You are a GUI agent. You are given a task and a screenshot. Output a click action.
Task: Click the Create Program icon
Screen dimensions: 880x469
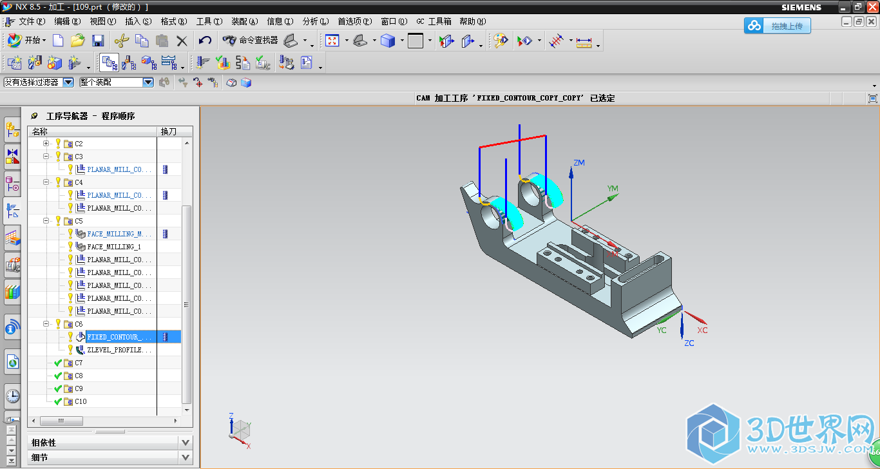15,62
